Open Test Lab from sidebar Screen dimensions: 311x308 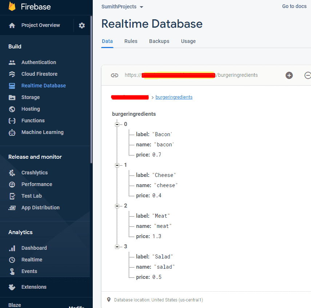[x=32, y=196]
